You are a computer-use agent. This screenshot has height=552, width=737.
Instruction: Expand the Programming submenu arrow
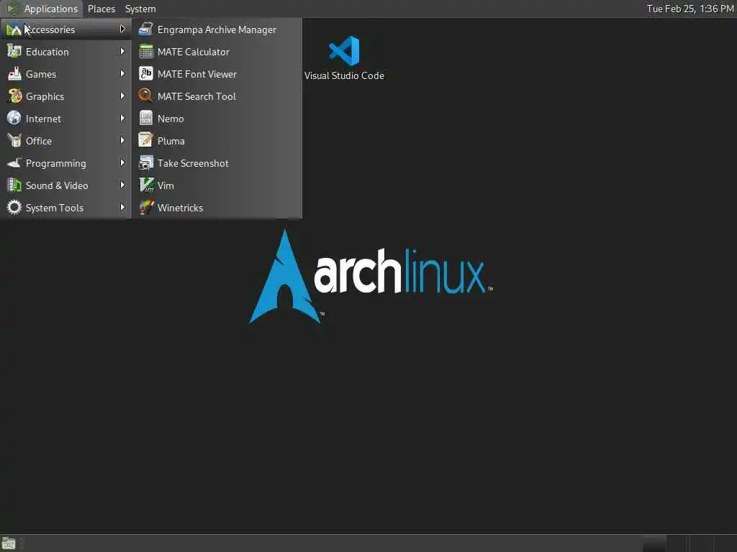coord(122,163)
